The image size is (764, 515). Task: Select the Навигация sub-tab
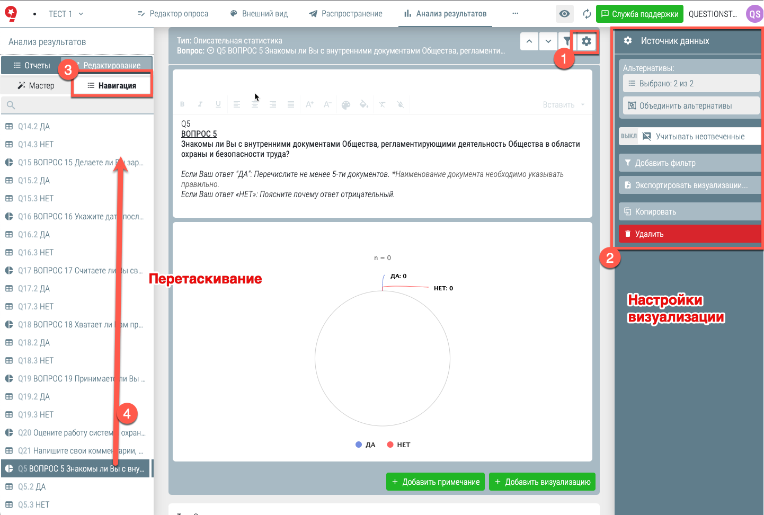click(x=112, y=85)
